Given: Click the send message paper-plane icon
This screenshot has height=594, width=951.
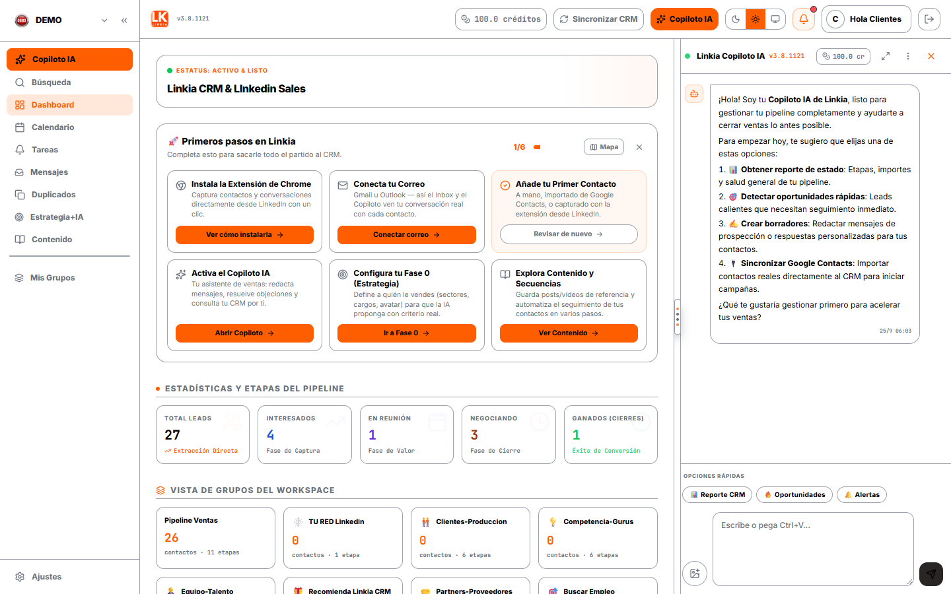Looking at the screenshot, I should 931,574.
